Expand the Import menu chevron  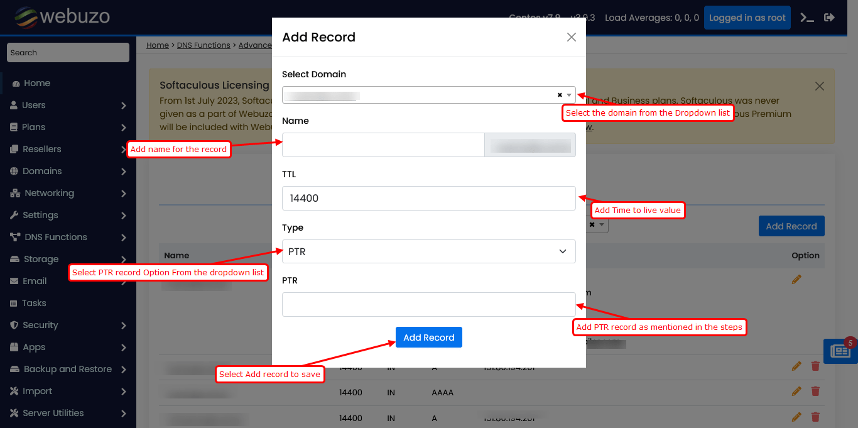click(x=124, y=392)
